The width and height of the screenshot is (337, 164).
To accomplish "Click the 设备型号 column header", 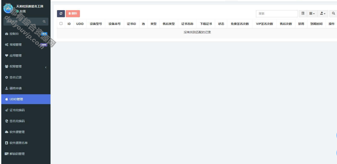I will tap(96, 24).
